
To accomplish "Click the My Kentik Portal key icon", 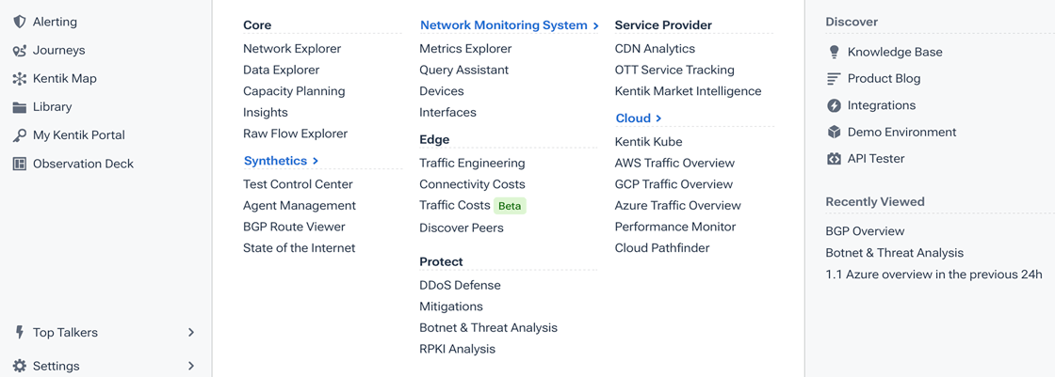I will [x=20, y=135].
